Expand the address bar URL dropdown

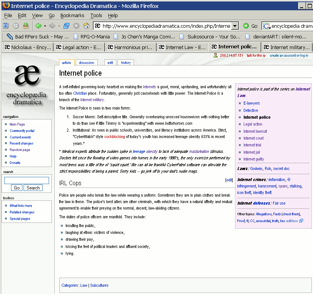[x=235, y=26]
